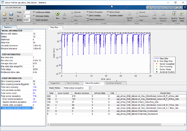Image resolution: width=187 pixels, height=131 pixels.
Task: Click Send to Figure icon
Action: click(x=174, y=14)
